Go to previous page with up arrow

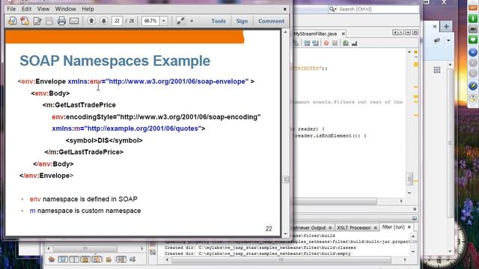coord(91,21)
